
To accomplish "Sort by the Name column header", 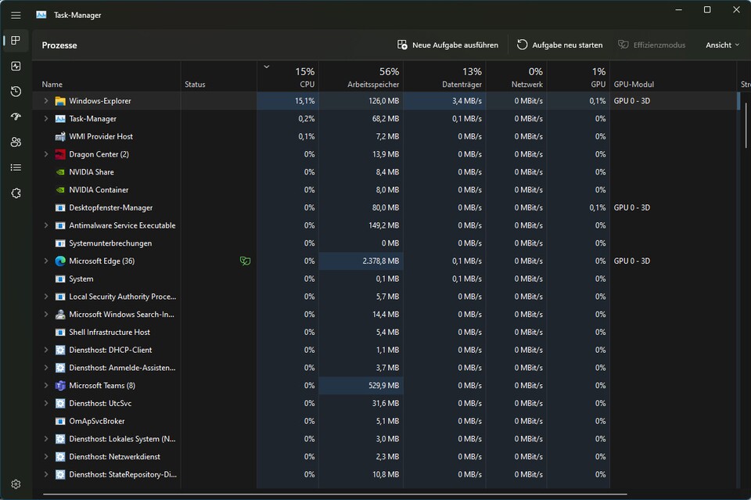I will tap(106, 76).
